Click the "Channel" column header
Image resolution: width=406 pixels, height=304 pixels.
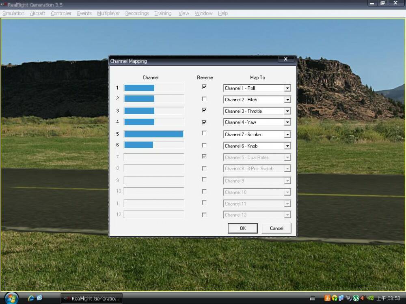[151, 77]
